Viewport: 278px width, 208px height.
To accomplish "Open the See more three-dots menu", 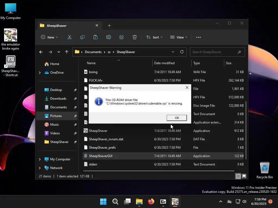I will 198,37.
